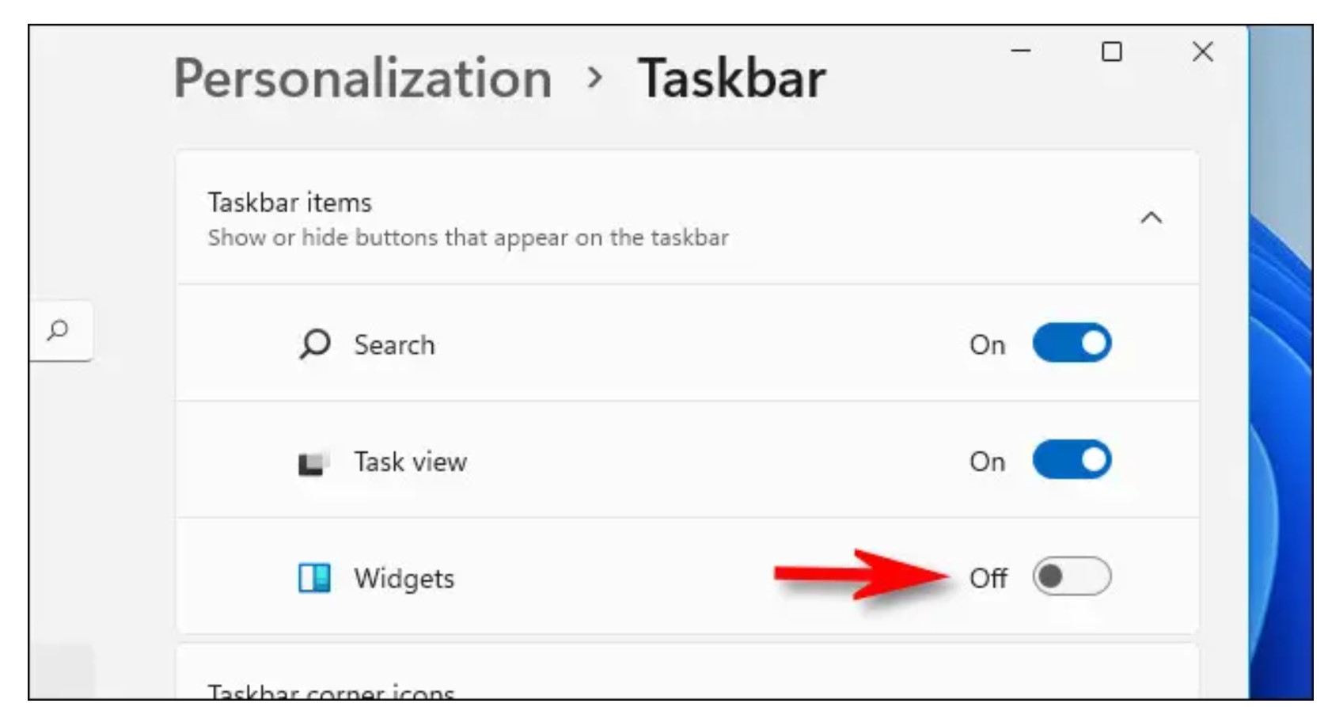Click the magnifying glass icon beside Search
This screenshot has height=707, width=1328.
click(314, 344)
